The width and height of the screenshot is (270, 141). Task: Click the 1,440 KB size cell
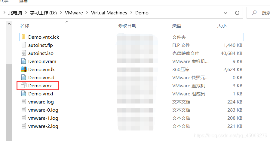233,45
